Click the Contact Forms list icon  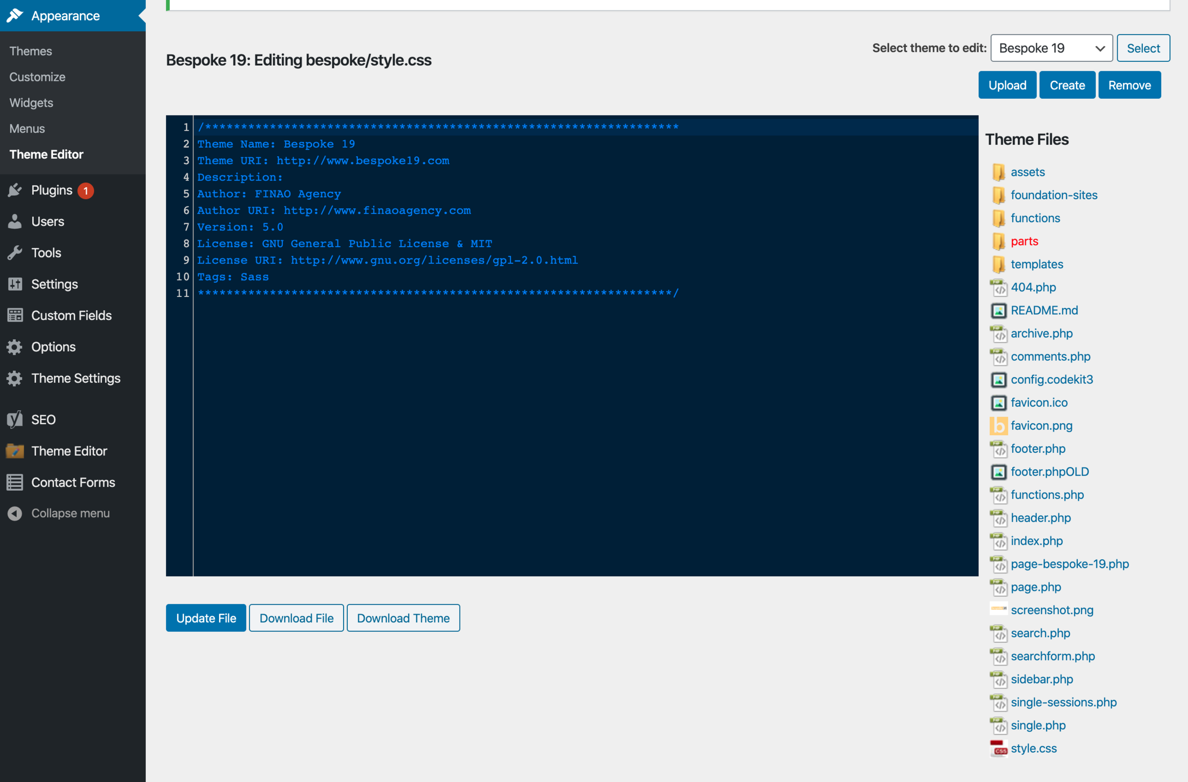tap(15, 483)
